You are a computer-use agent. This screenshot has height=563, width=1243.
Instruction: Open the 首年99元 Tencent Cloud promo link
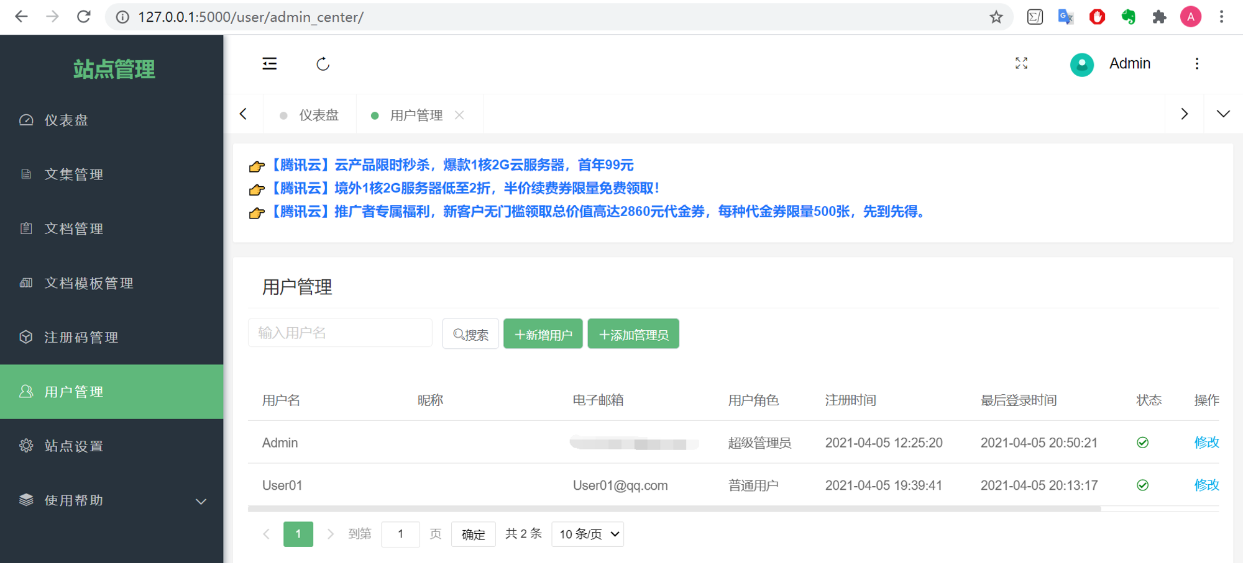click(x=452, y=165)
